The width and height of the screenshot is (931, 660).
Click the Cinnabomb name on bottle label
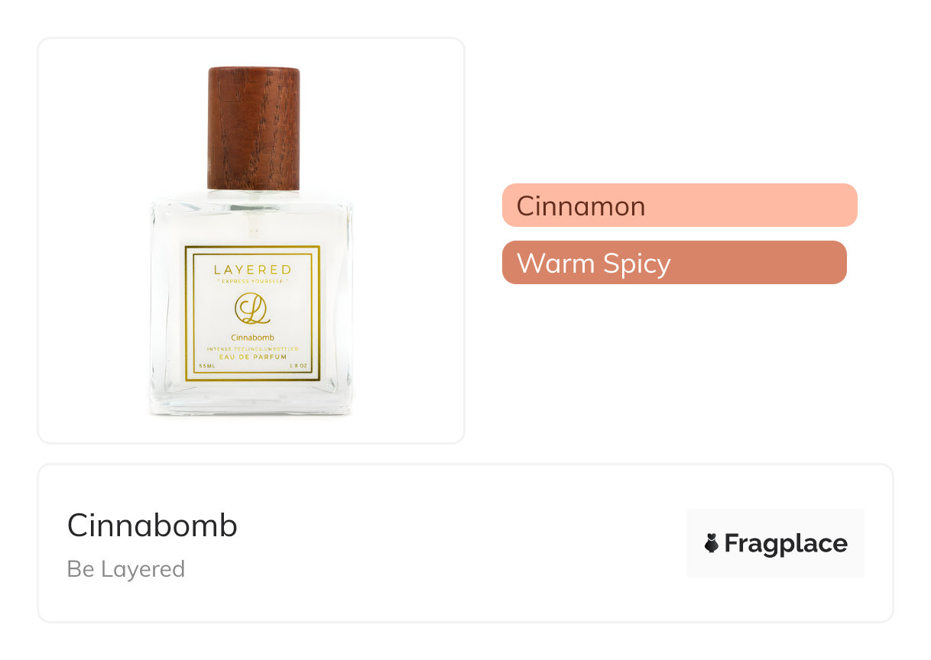pyautogui.click(x=252, y=337)
